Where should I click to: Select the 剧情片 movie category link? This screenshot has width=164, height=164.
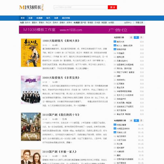(x=62, y=23)
